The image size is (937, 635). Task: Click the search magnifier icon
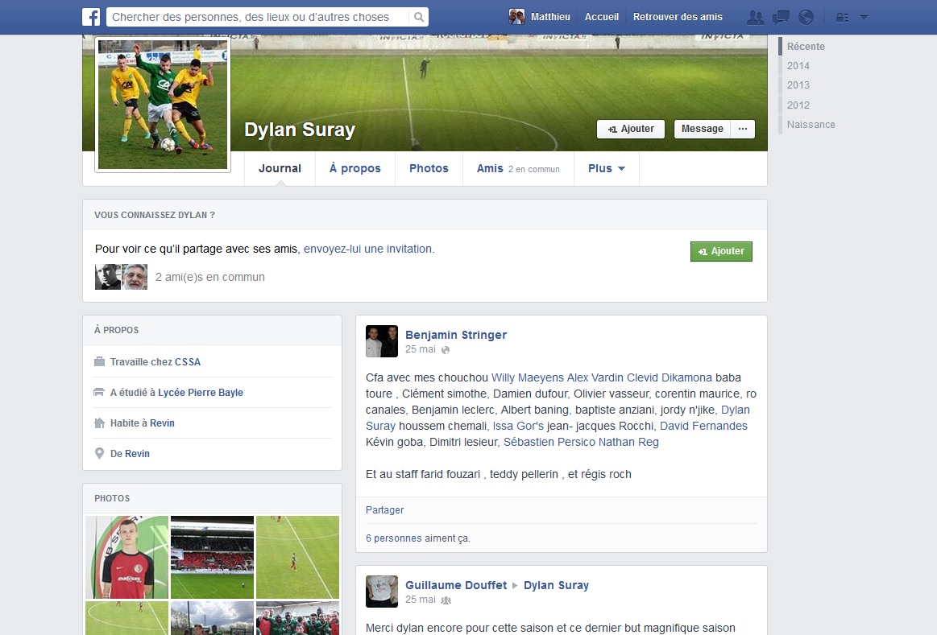pos(419,18)
